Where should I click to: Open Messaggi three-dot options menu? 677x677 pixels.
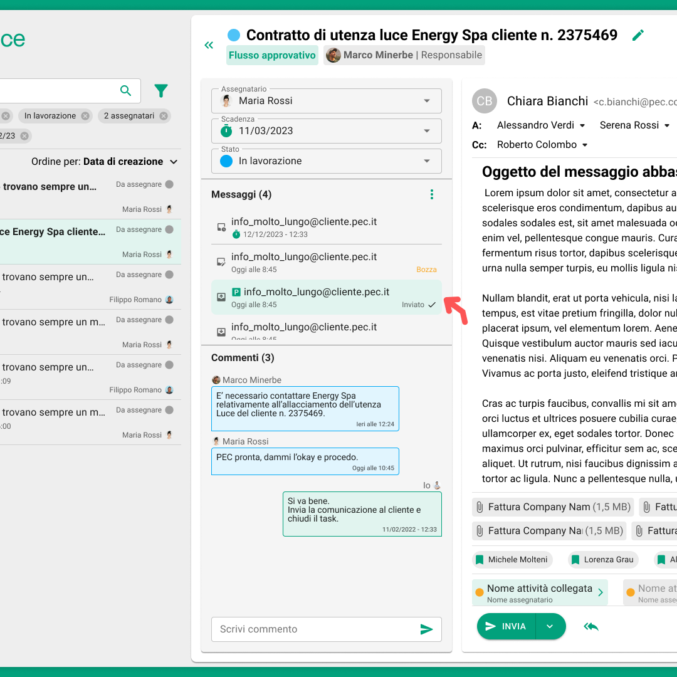click(431, 194)
